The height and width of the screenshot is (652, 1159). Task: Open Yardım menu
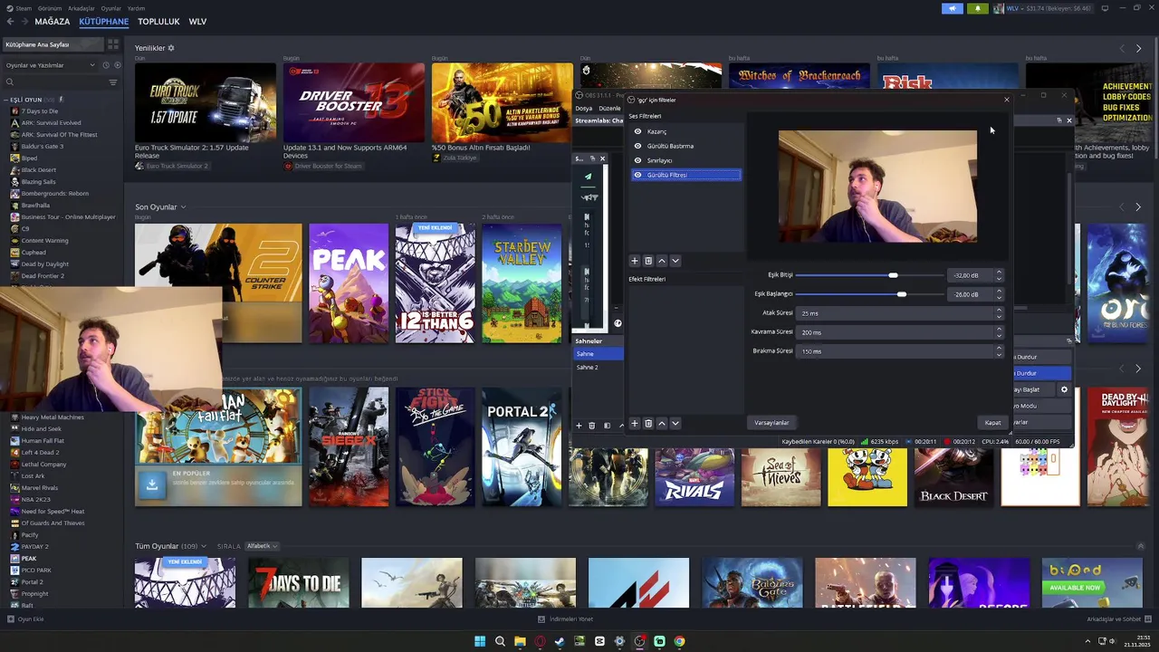click(135, 8)
